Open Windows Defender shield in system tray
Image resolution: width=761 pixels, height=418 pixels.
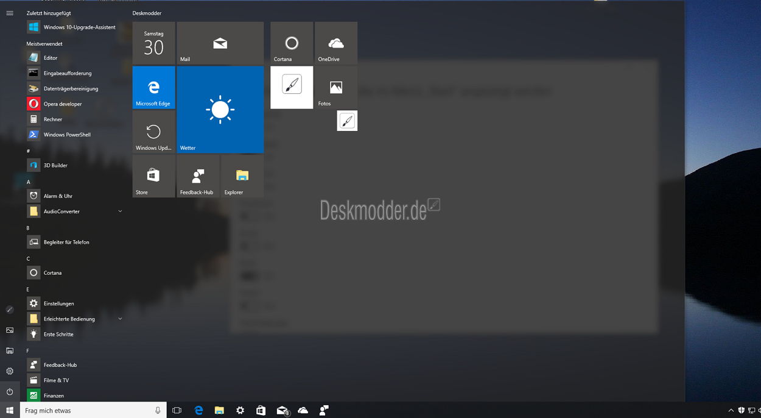point(742,411)
